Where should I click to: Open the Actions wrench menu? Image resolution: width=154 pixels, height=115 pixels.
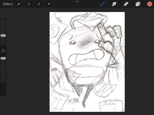tap(19, 4)
